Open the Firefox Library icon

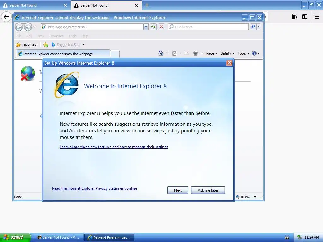pos(295,17)
